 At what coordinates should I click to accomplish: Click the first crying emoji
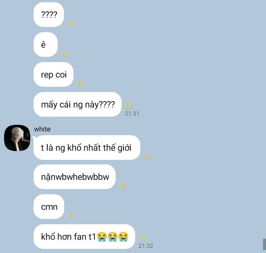point(102,236)
